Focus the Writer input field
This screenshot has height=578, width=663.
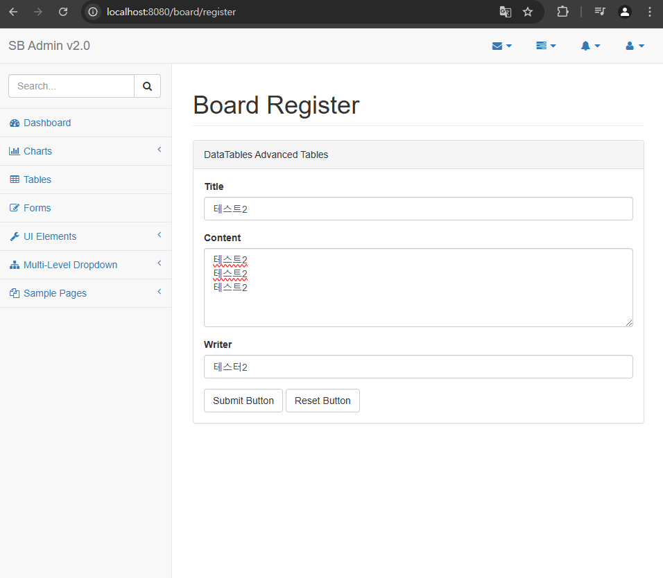[x=418, y=367]
